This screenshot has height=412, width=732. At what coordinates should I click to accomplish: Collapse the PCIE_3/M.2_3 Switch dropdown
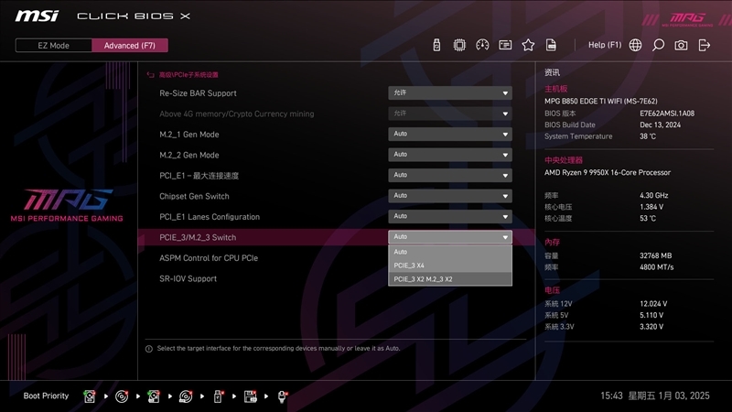click(x=450, y=237)
